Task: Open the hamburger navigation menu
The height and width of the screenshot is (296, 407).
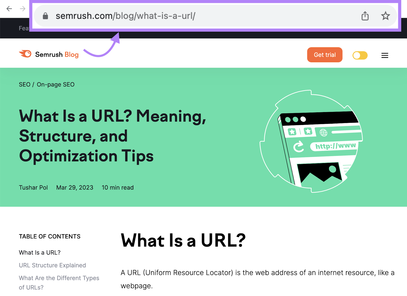Action: click(x=385, y=55)
